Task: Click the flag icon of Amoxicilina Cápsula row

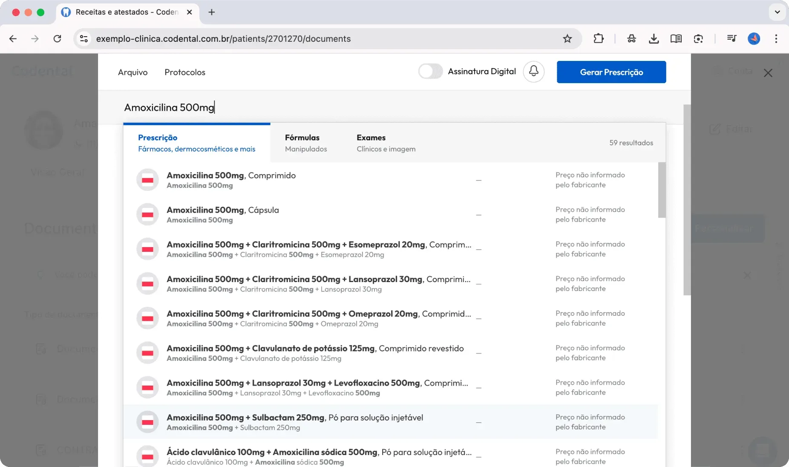Action: click(x=147, y=214)
